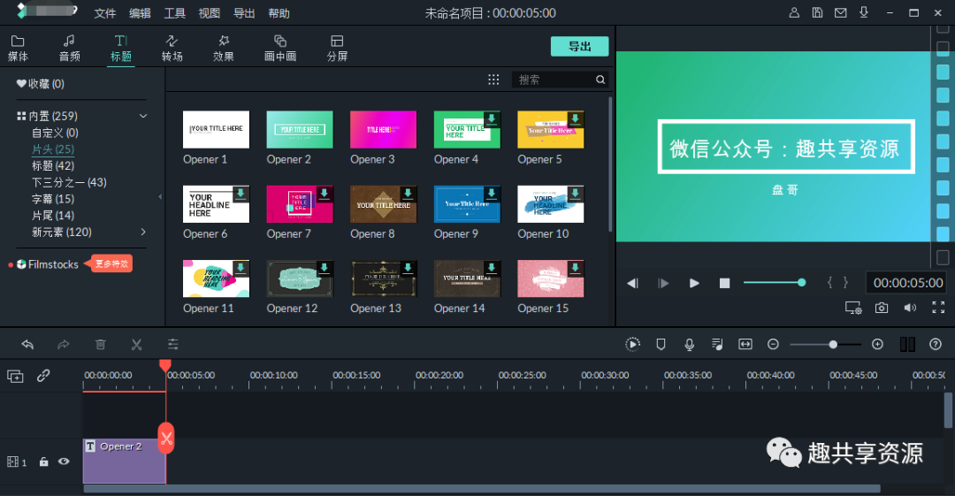The image size is (955, 496).
Task: Select the Opener 1 thumbnail
Action: click(x=216, y=129)
